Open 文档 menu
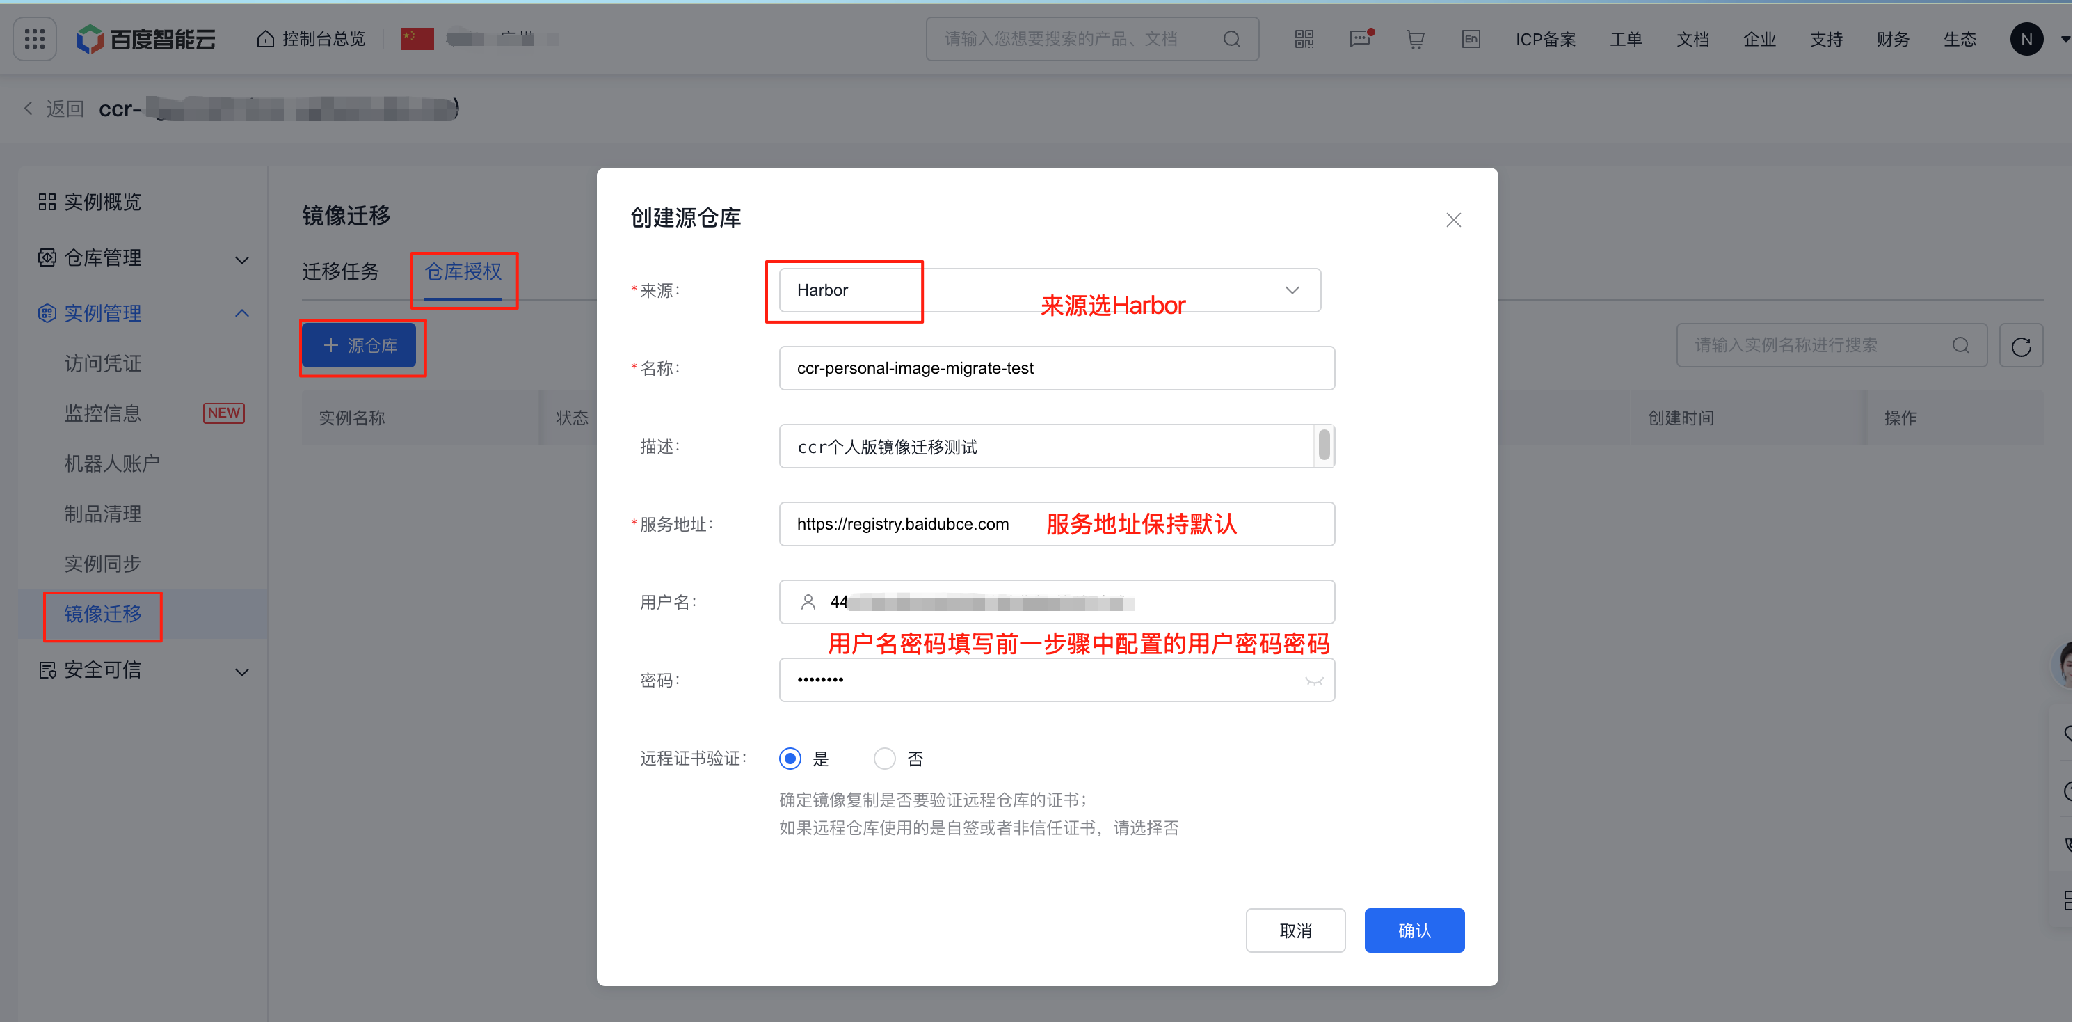This screenshot has width=2073, height=1023. pyautogui.click(x=1692, y=39)
